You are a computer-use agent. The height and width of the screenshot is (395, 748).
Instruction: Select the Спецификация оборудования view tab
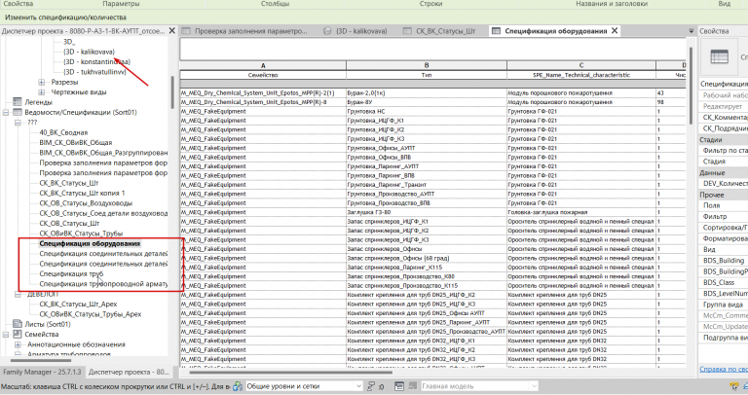556,31
